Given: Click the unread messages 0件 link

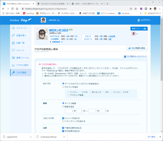Looking at the screenshot, I should (110, 39).
